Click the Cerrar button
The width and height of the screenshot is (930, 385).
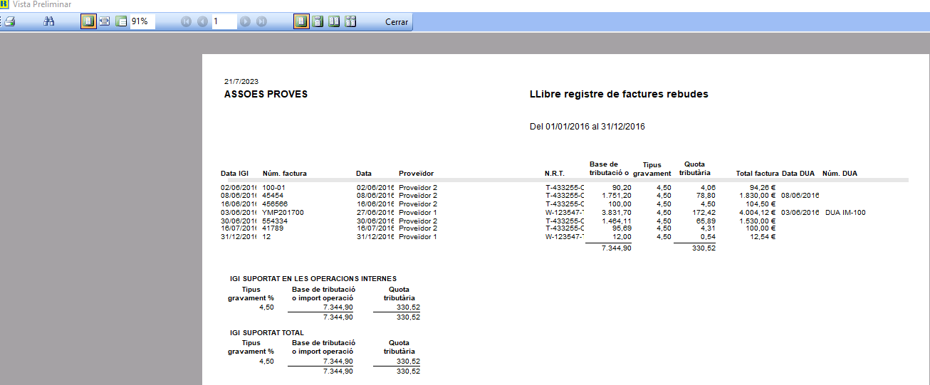pos(397,21)
